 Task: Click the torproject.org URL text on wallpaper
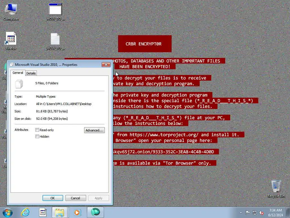click(x=164, y=135)
